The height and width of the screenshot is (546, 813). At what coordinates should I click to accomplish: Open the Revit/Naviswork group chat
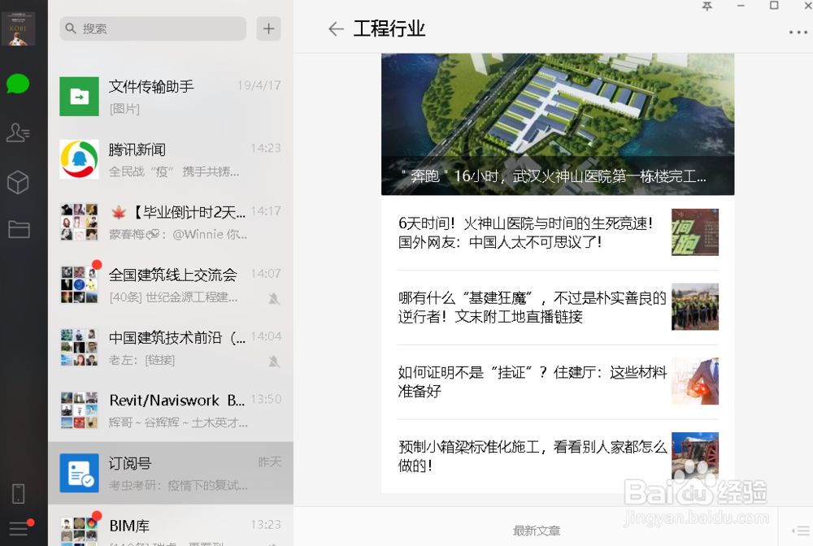171,409
